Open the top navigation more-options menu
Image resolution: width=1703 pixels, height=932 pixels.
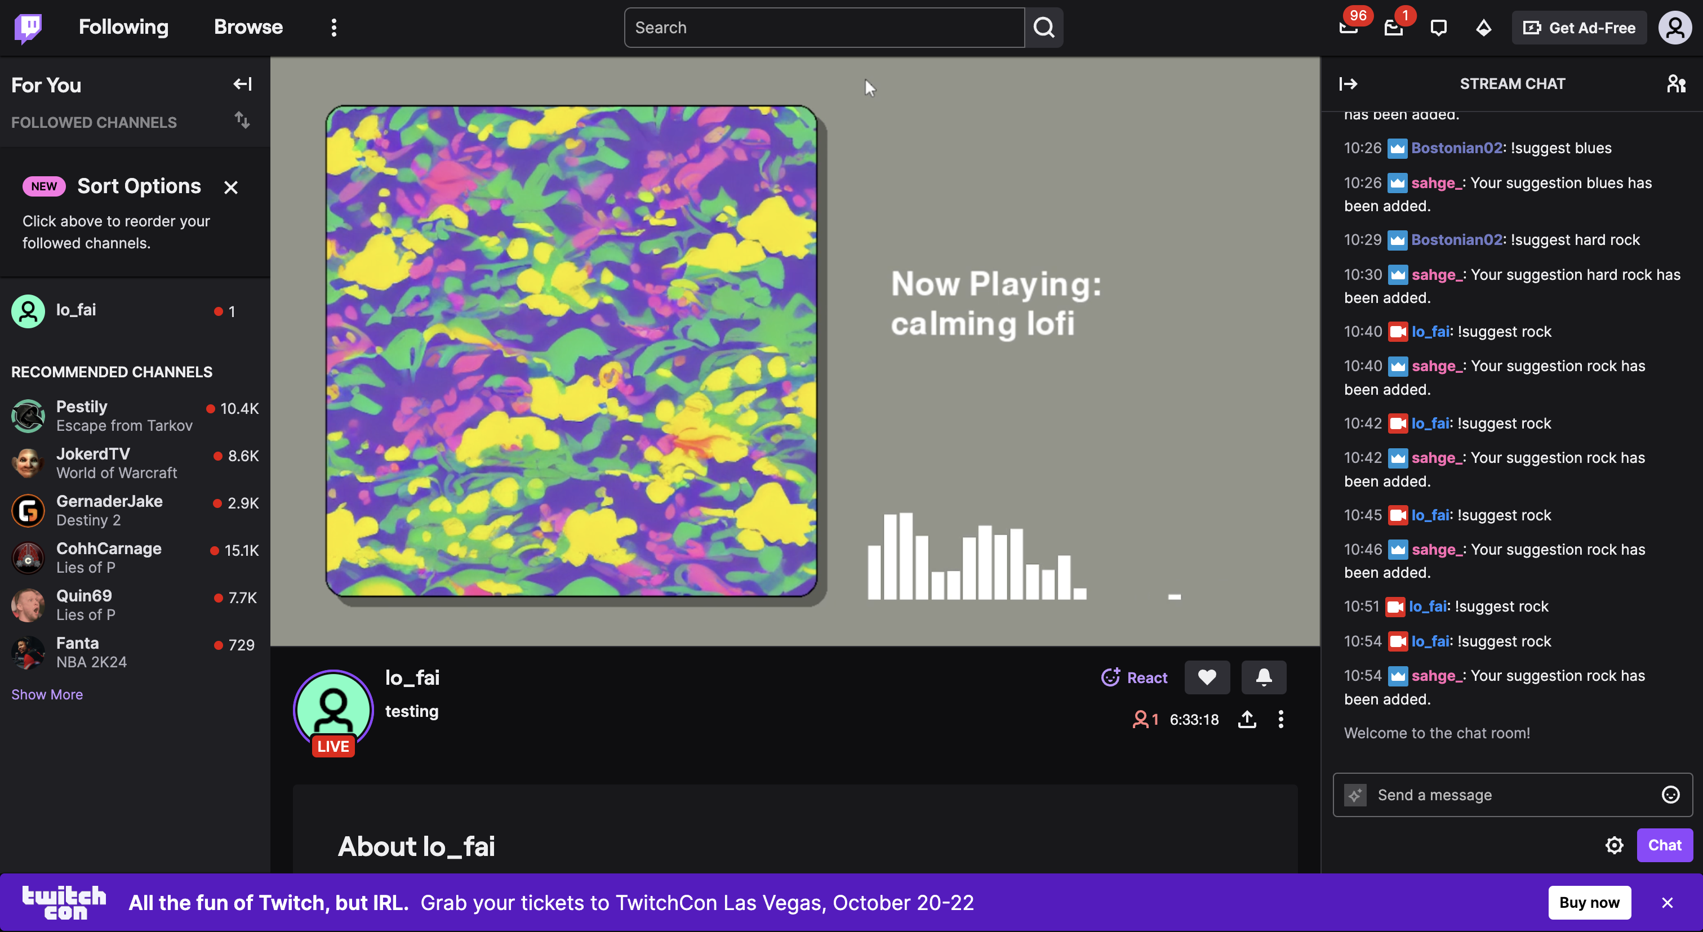334,28
